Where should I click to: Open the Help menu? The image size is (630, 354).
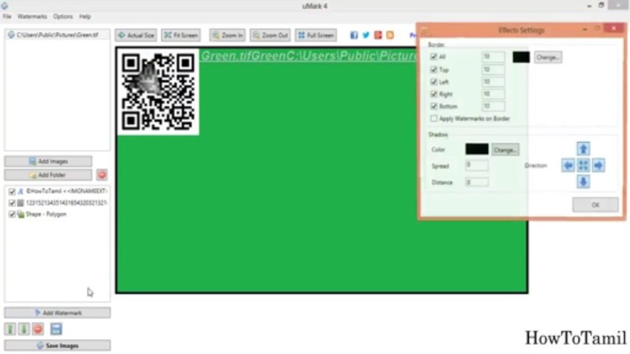click(85, 16)
